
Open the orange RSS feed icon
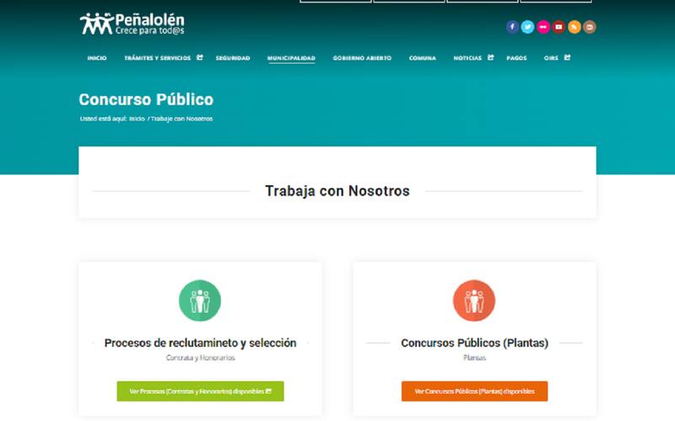[x=575, y=27]
